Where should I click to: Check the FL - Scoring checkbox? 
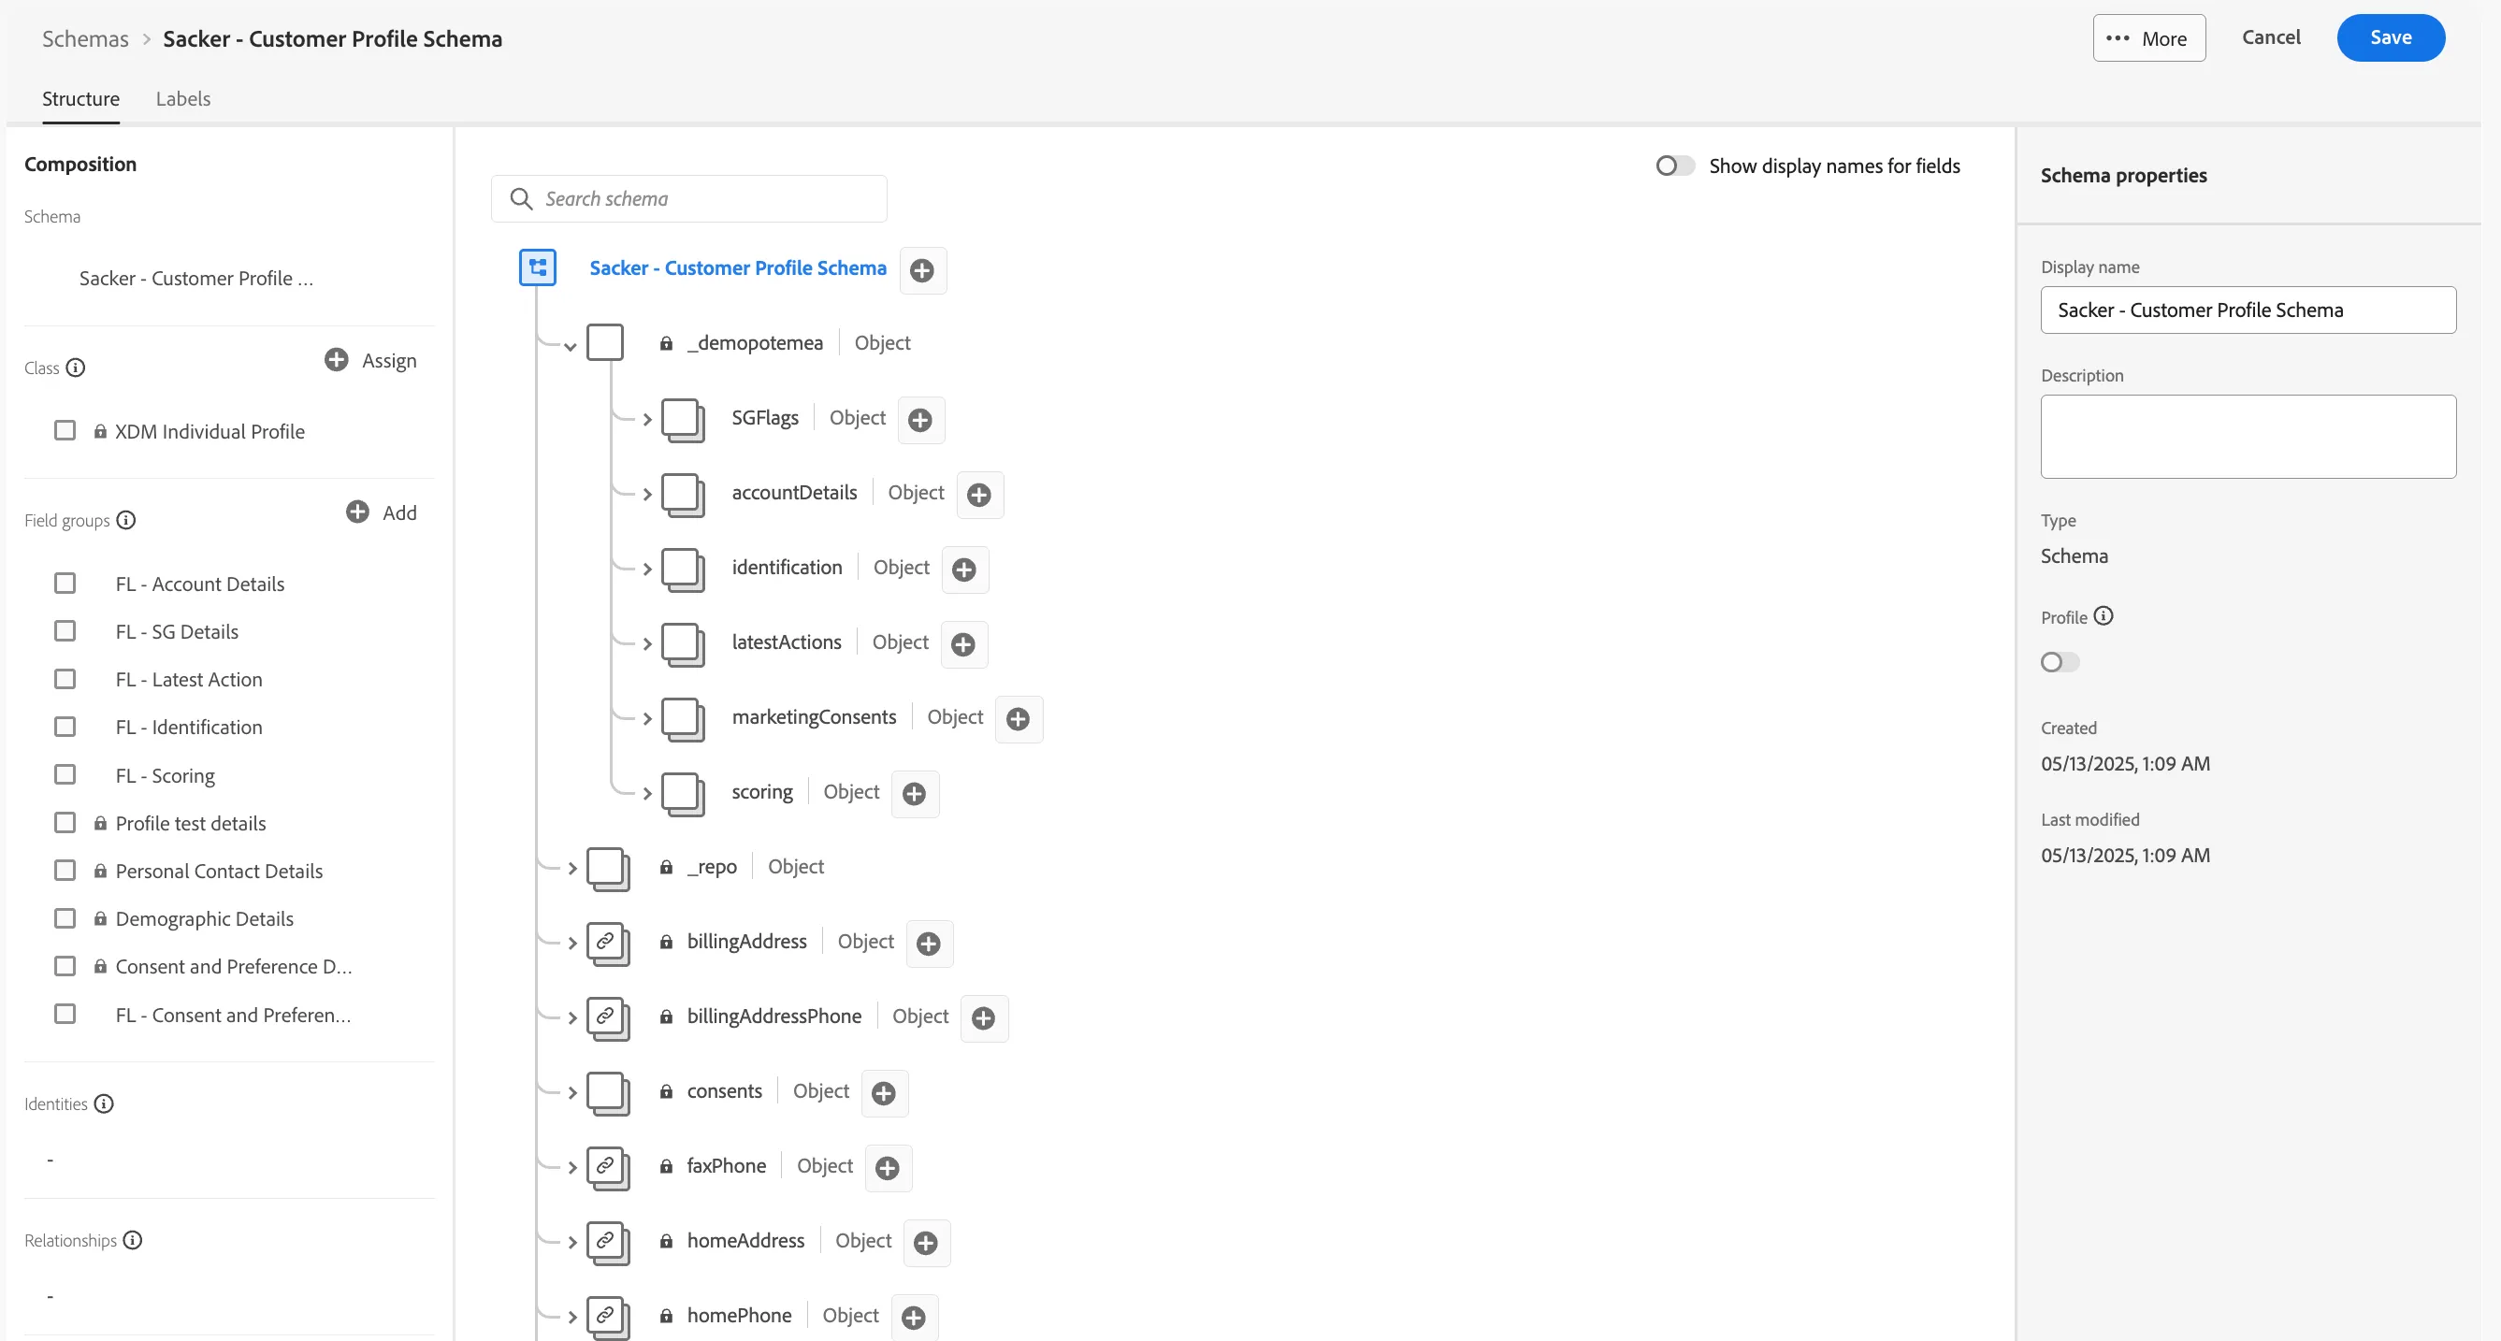pyautogui.click(x=65, y=774)
